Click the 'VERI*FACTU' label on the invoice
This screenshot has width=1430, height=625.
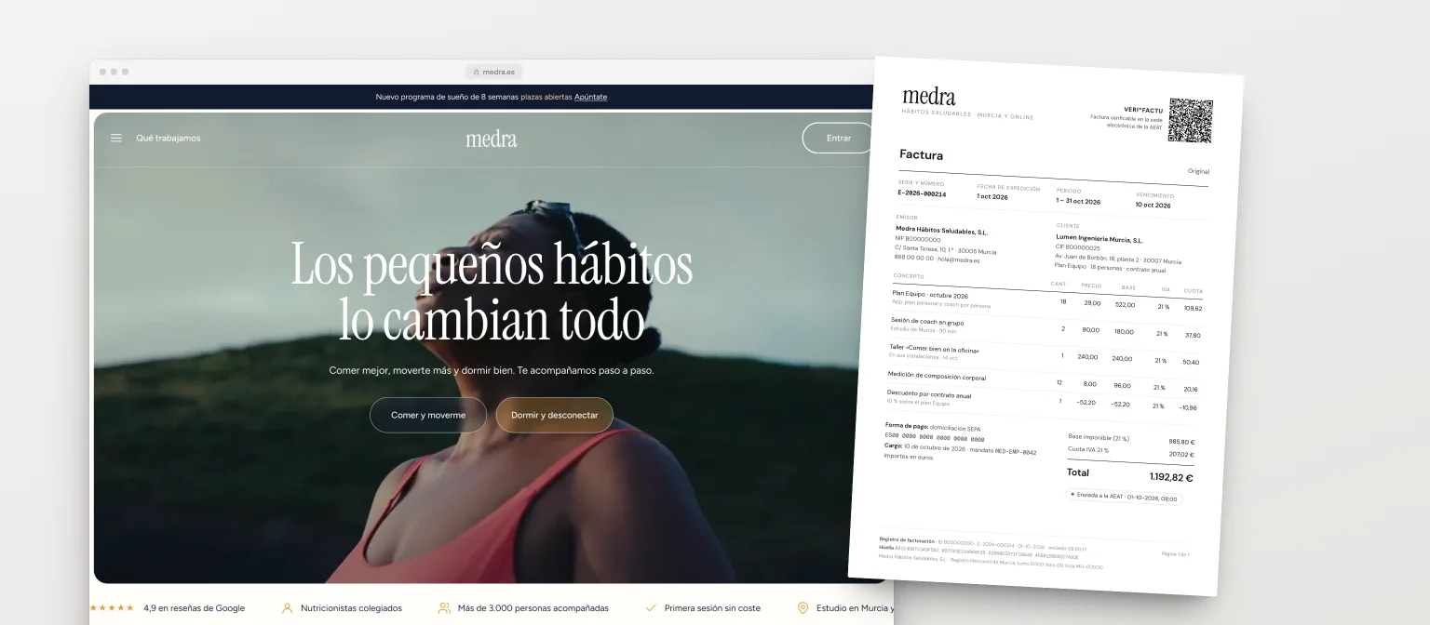coord(1143,110)
